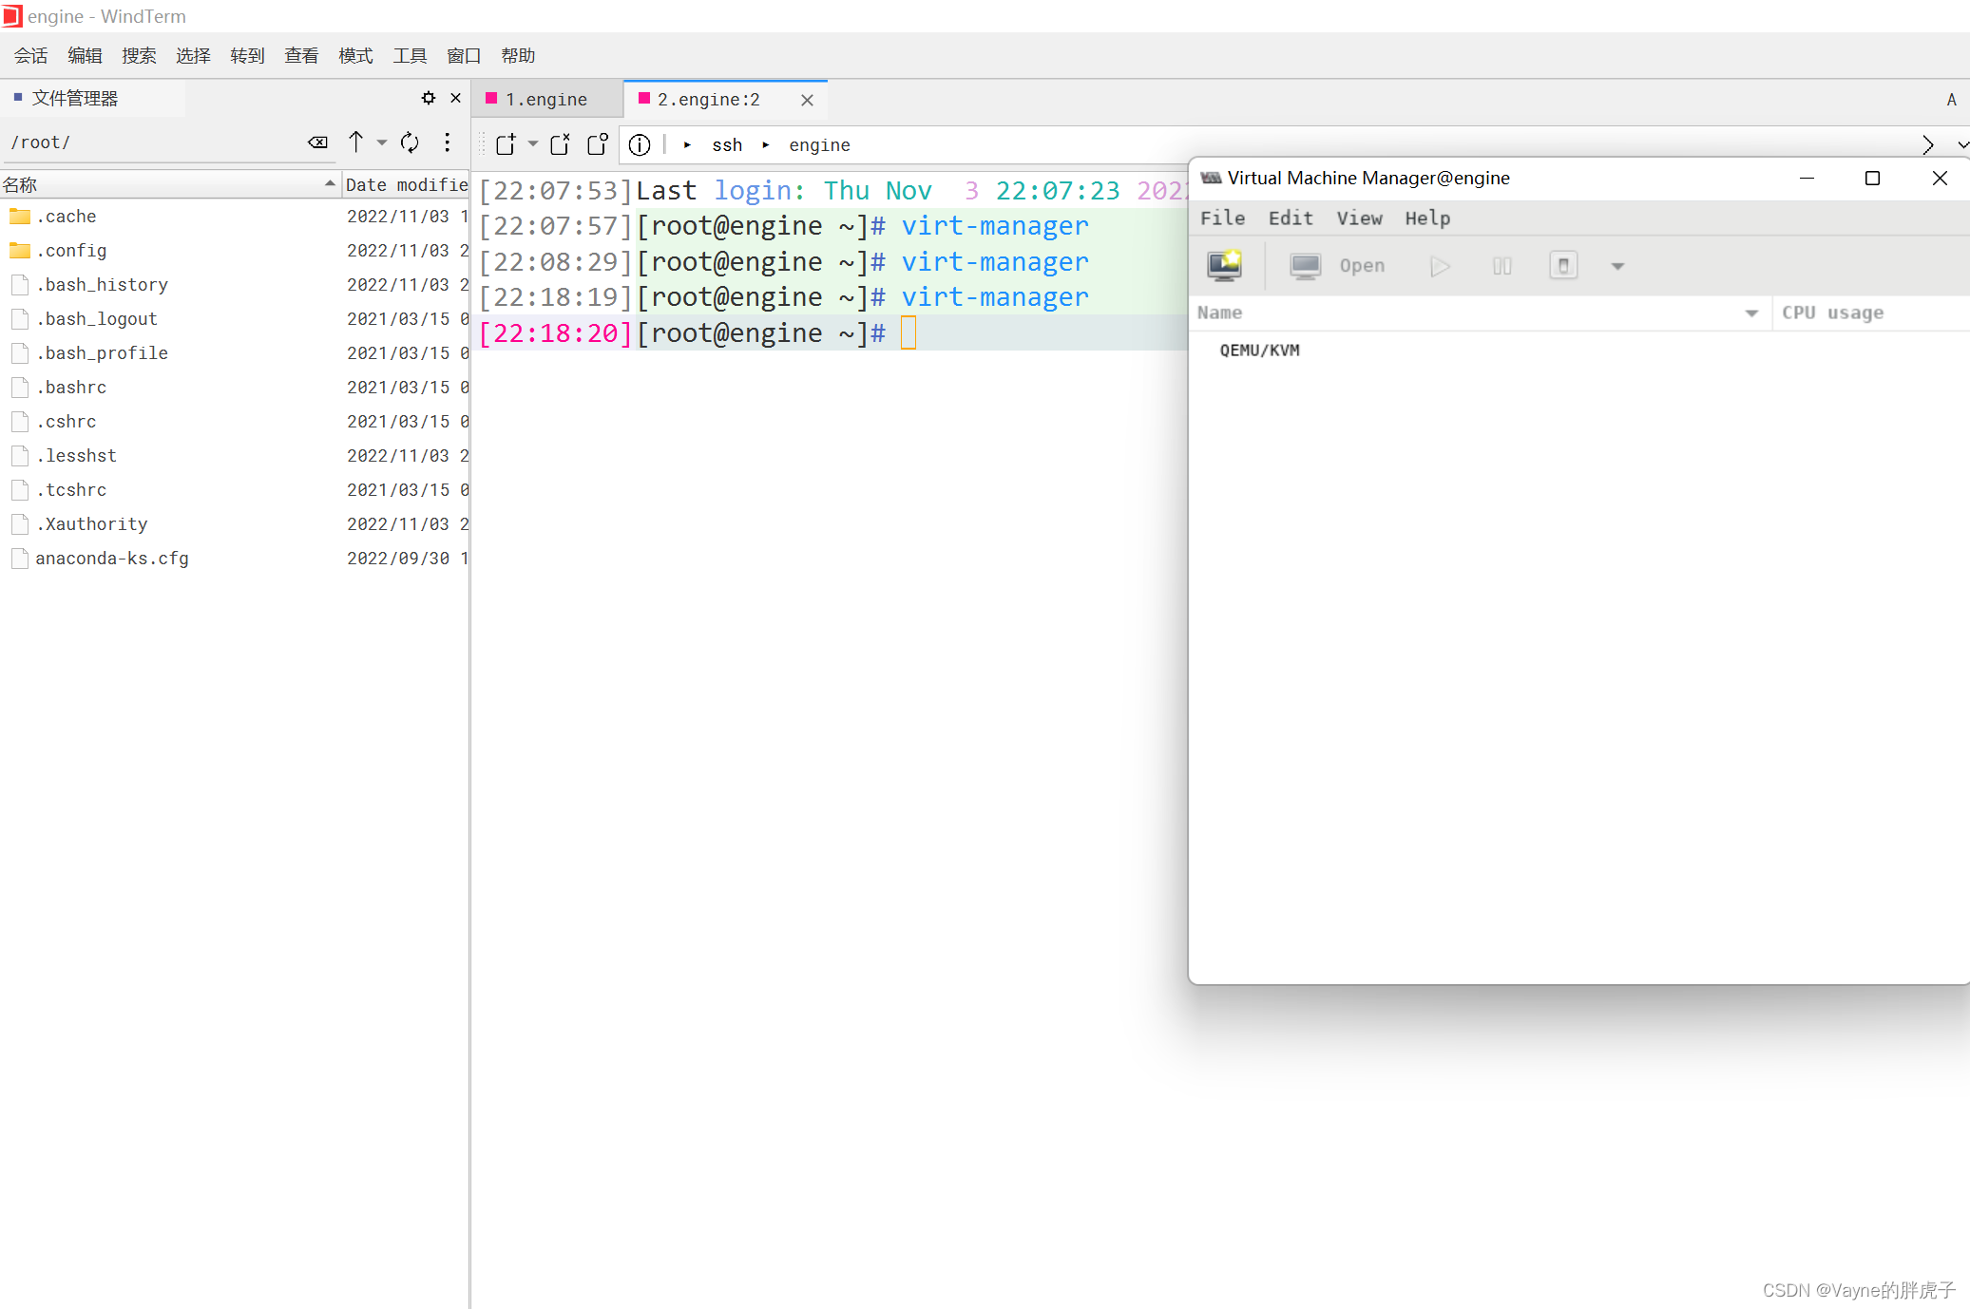Open file manager three-dot more menu
This screenshot has height=1309, width=1970.
tap(447, 142)
